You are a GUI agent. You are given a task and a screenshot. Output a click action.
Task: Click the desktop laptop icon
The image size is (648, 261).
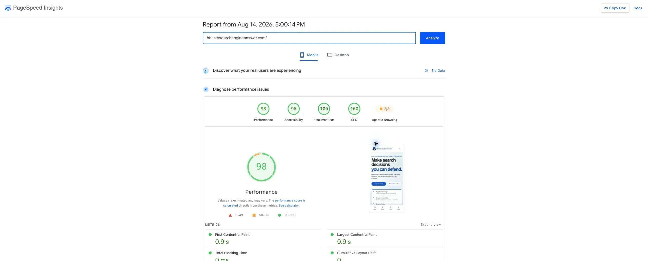[329, 55]
